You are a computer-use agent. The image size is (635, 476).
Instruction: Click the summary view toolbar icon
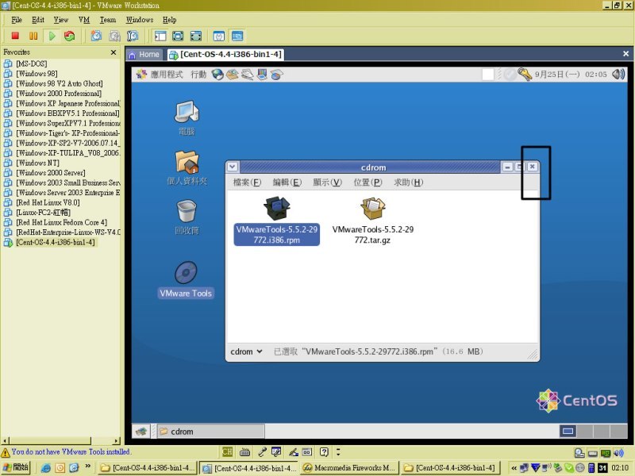click(x=219, y=36)
